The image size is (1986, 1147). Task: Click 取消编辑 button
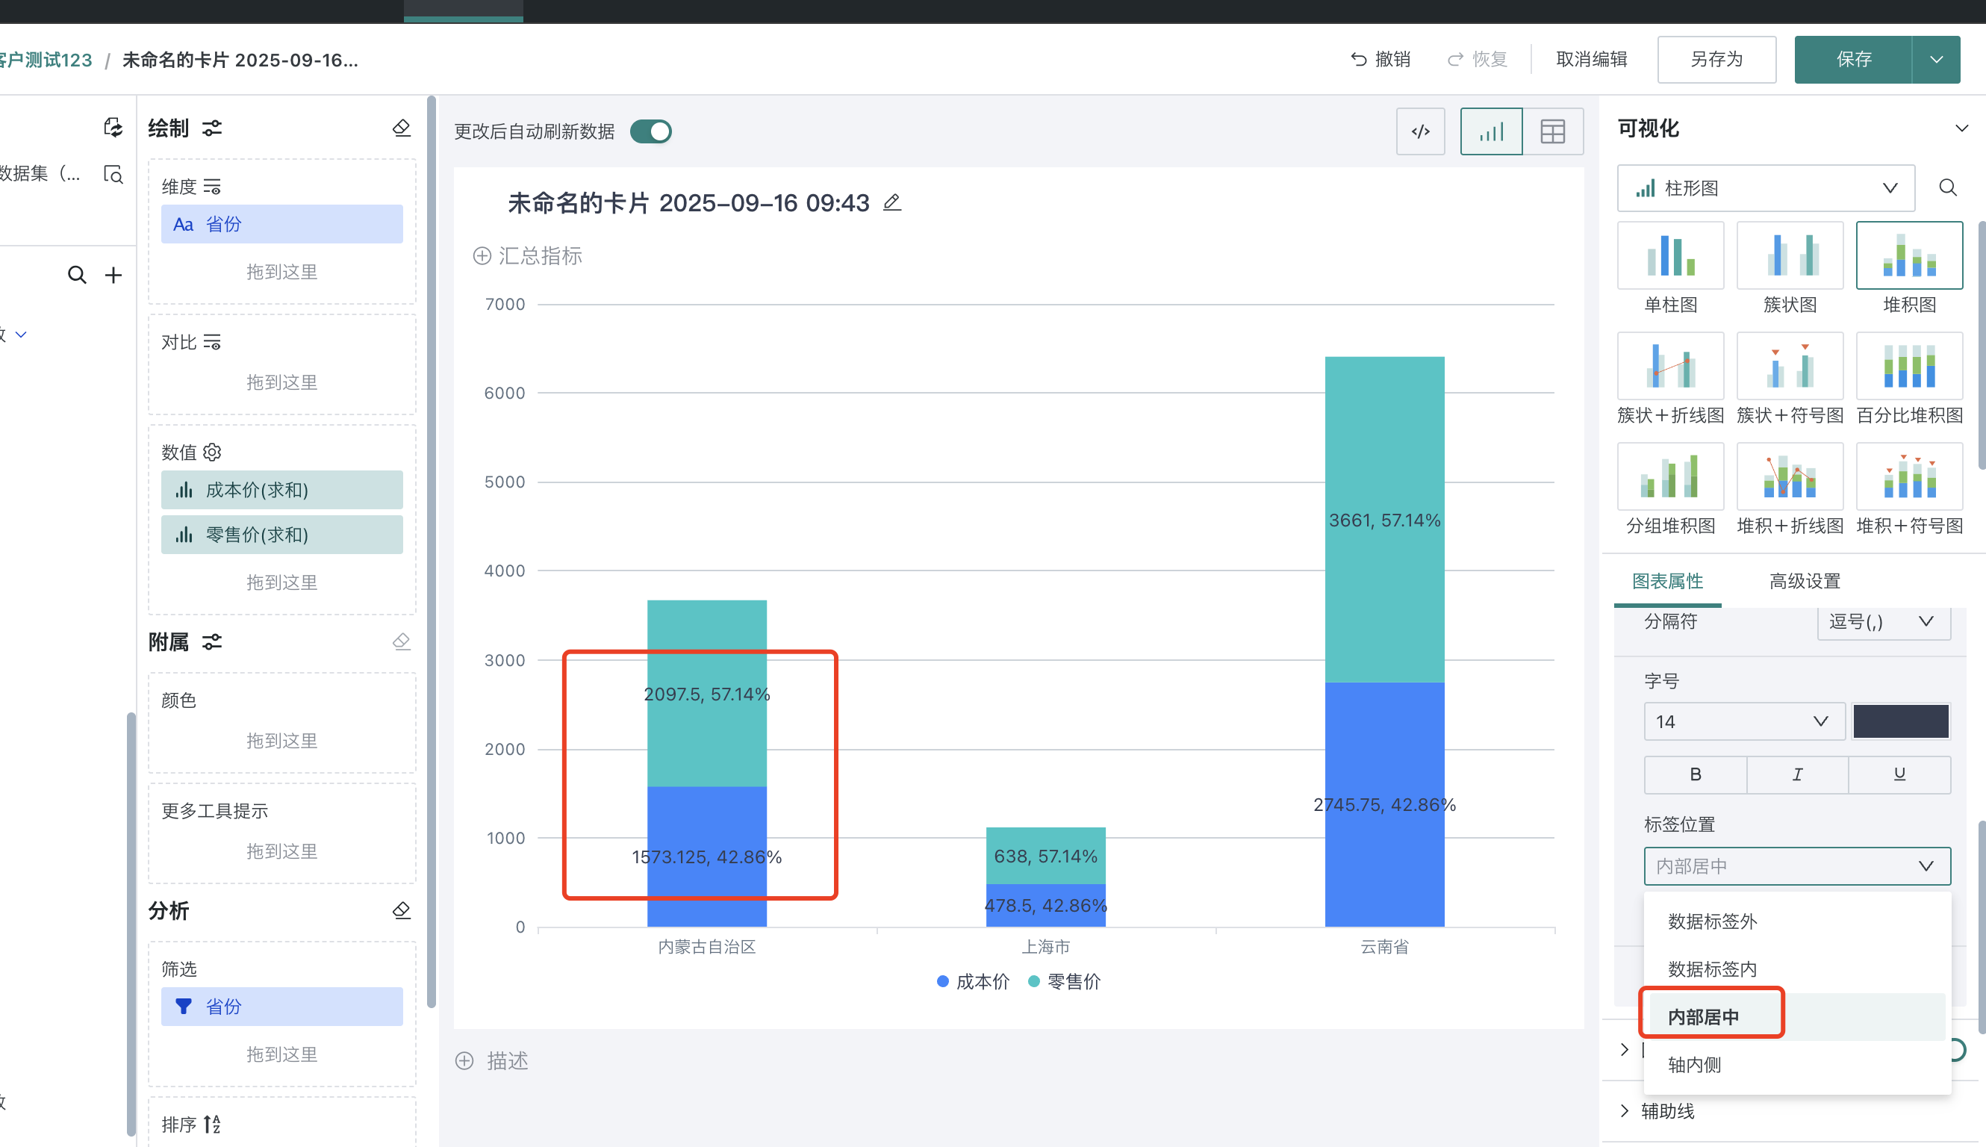pyautogui.click(x=1591, y=59)
